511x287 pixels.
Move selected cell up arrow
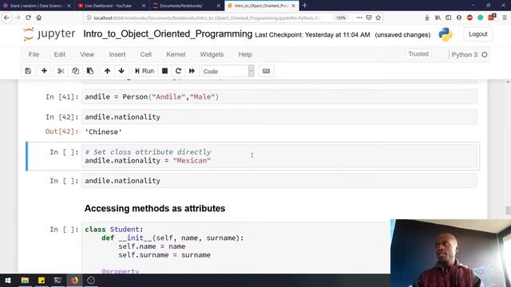coord(107,71)
